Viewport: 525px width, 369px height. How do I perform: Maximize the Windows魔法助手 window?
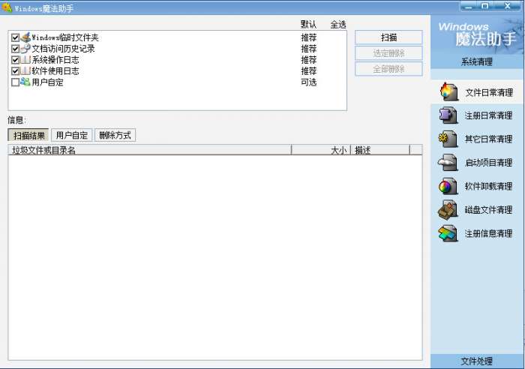pyautogui.click(x=485, y=6)
